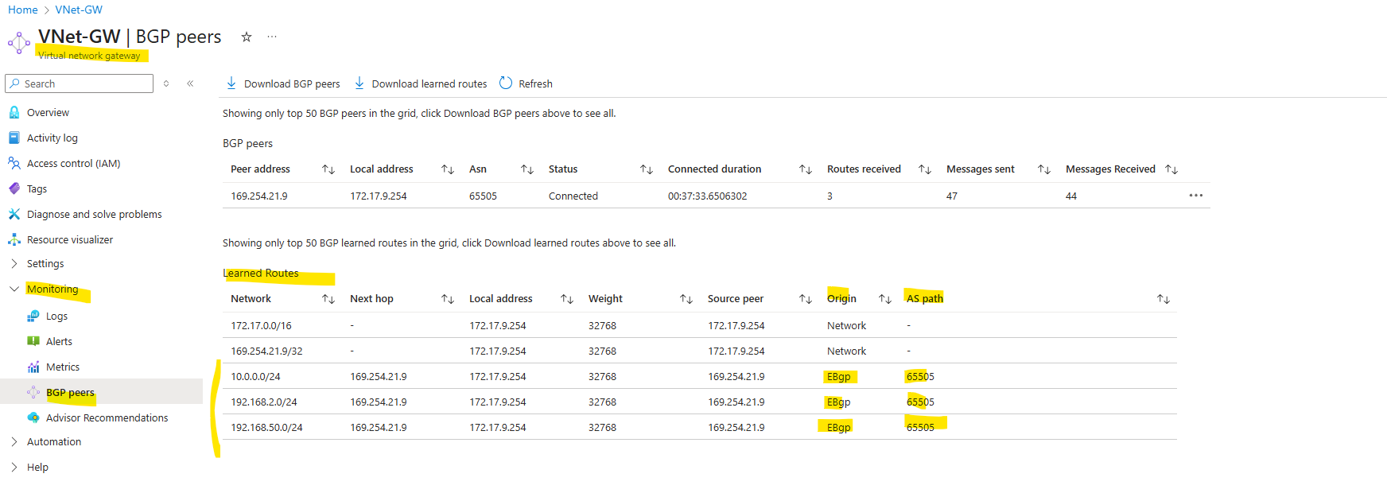Open Resource visualizer in sidebar
The width and height of the screenshot is (1387, 497).
[x=69, y=240]
